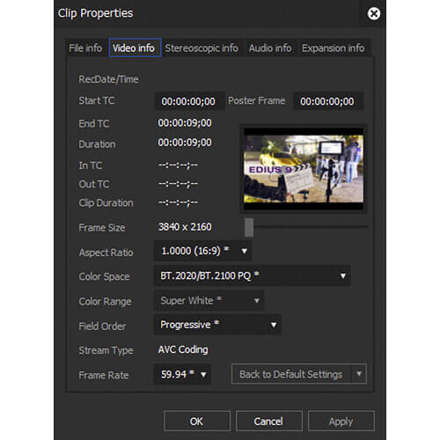This screenshot has width=440, height=440.
Task: Open the Color Space dropdown arrow
Action: 342,275
